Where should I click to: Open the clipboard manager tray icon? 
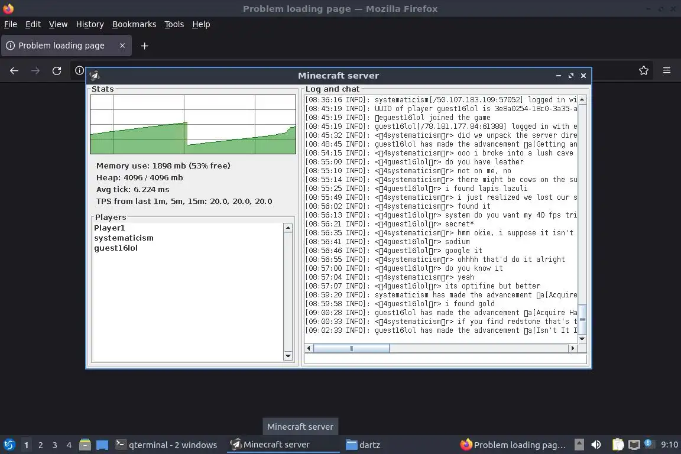coord(618,445)
